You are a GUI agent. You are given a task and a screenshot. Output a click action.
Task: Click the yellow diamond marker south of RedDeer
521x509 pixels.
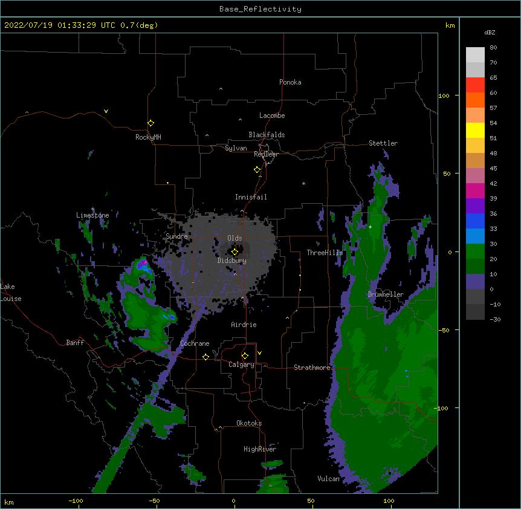[257, 170]
